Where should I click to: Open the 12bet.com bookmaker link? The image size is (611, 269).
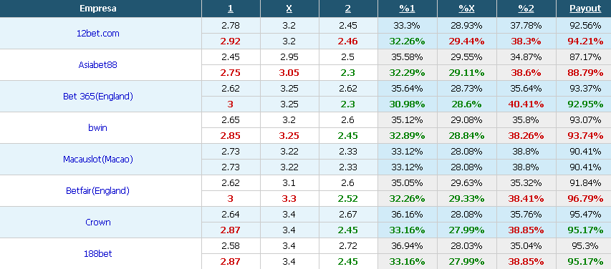[98, 34]
